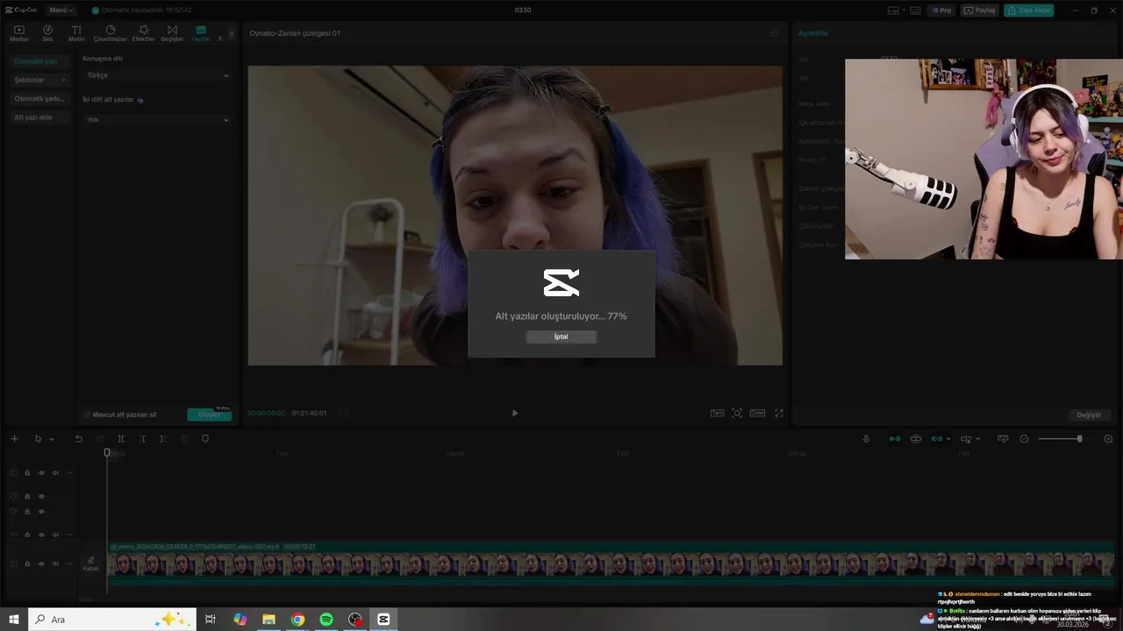Click the Oluştur button
Image resolution: width=1123 pixels, height=631 pixels.
(x=209, y=415)
